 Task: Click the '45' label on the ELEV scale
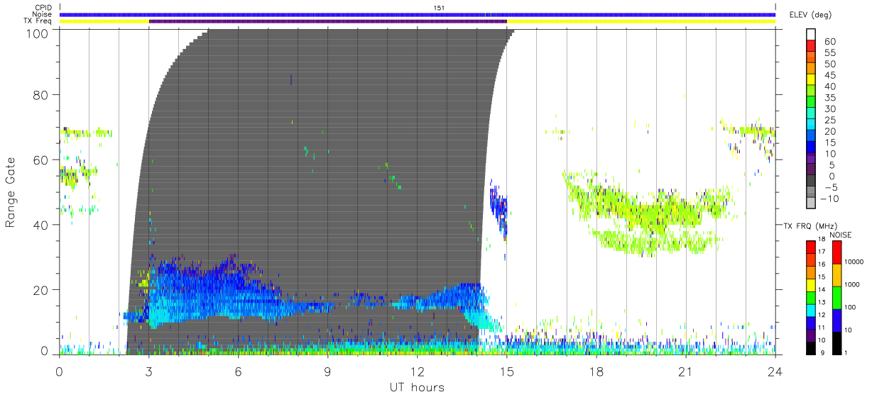829,76
